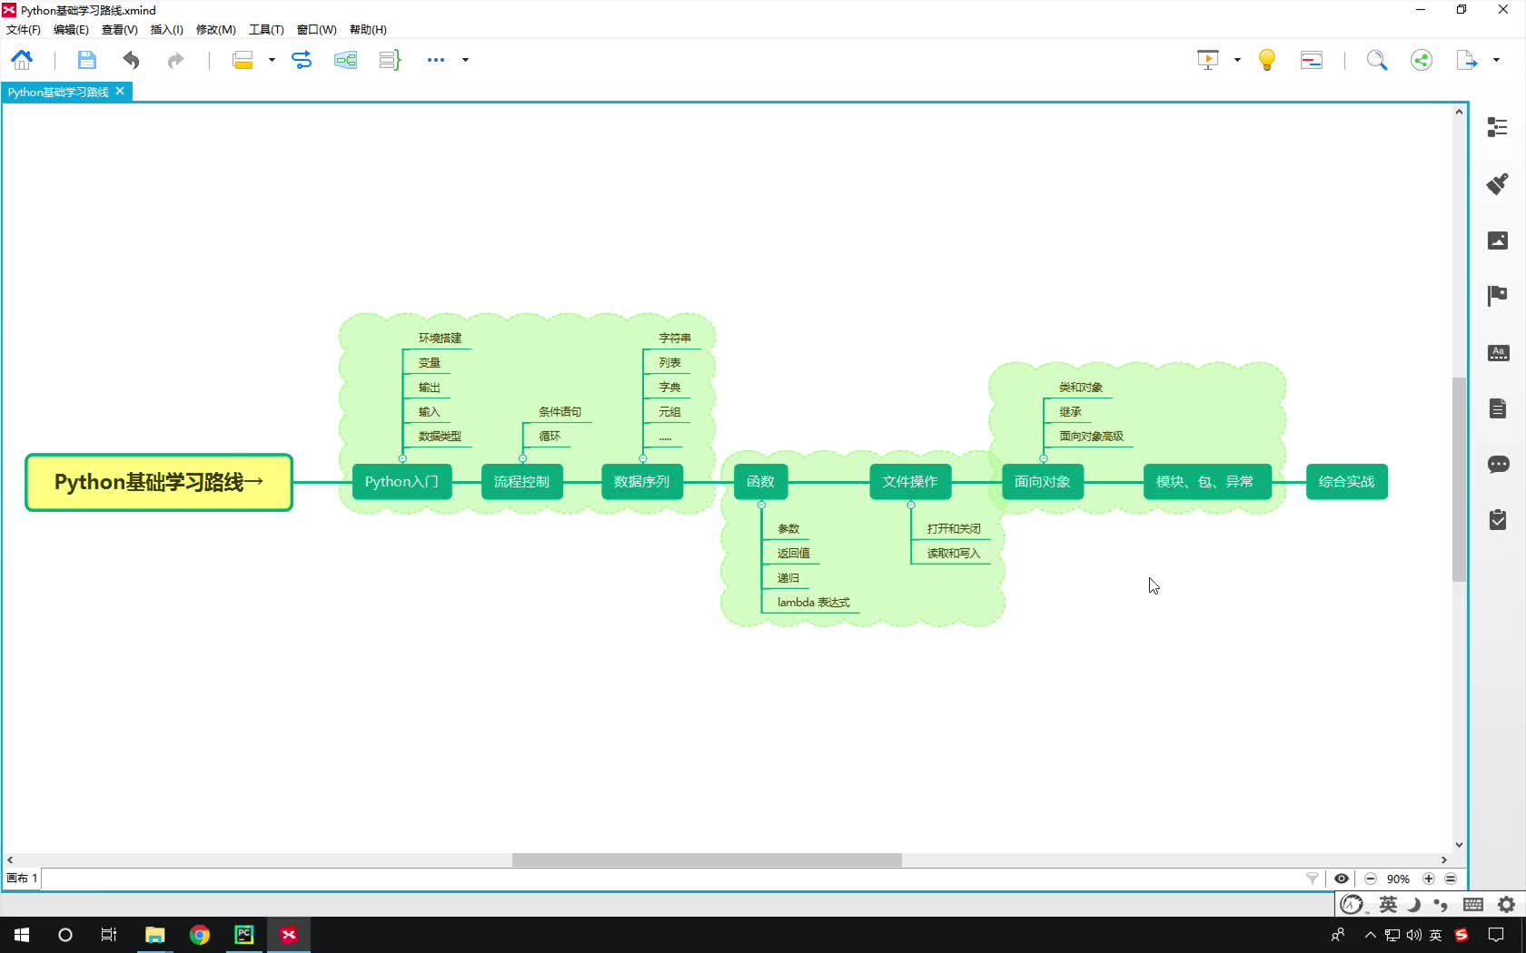
Task: Open the 编辑(E) menu
Action: click(71, 30)
